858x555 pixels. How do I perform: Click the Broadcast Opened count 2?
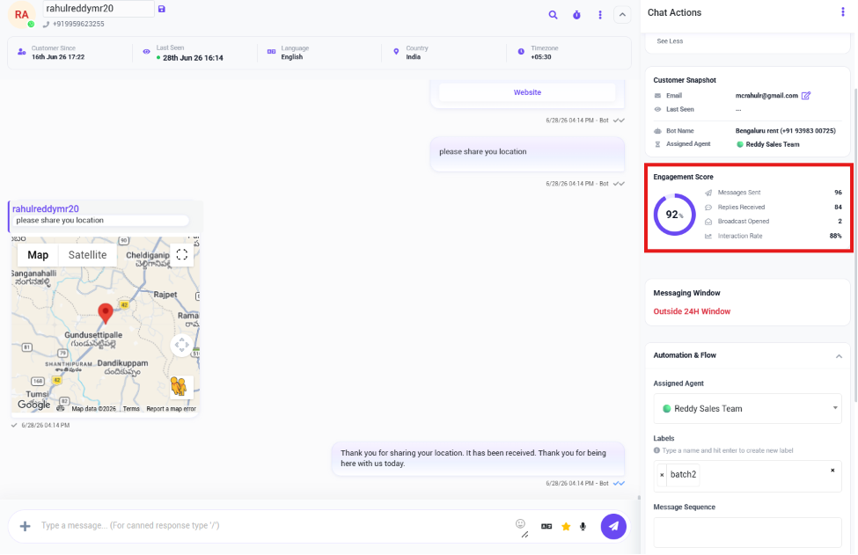(x=840, y=222)
